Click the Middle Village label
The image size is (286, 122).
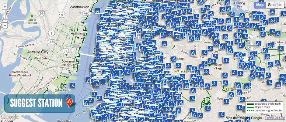[x=218, y=66]
